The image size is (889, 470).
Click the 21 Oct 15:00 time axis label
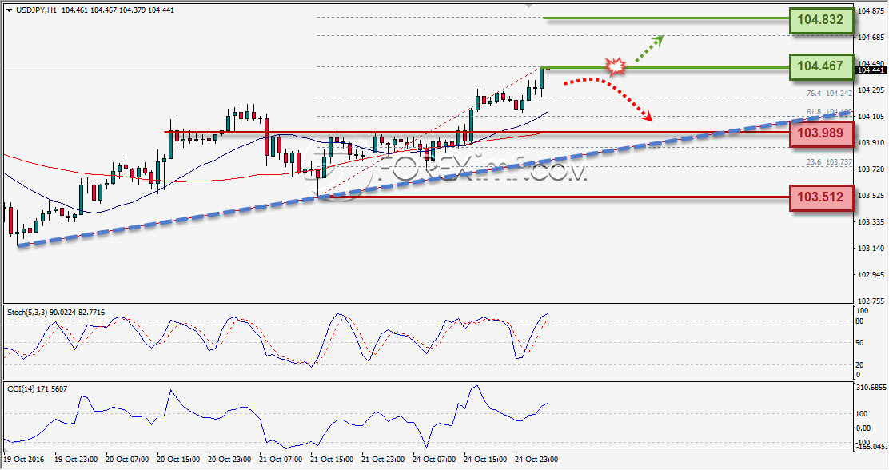tap(332, 460)
